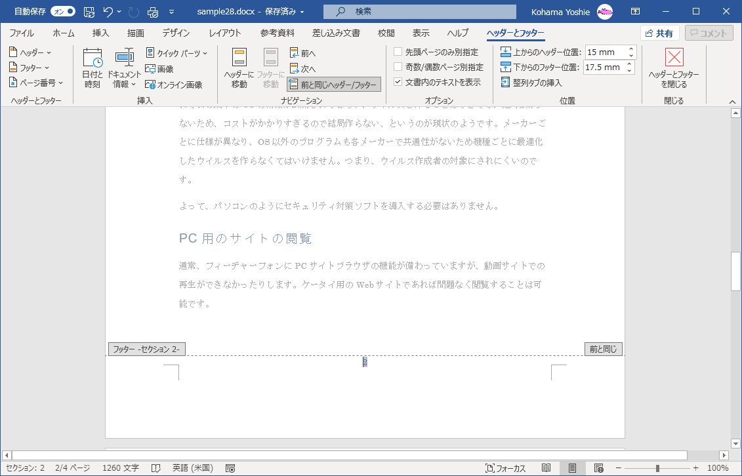The height and width of the screenshot is (476, 742).
Task: Click the vertical scrollbar up arrow
Action: [x=735, y=113]
